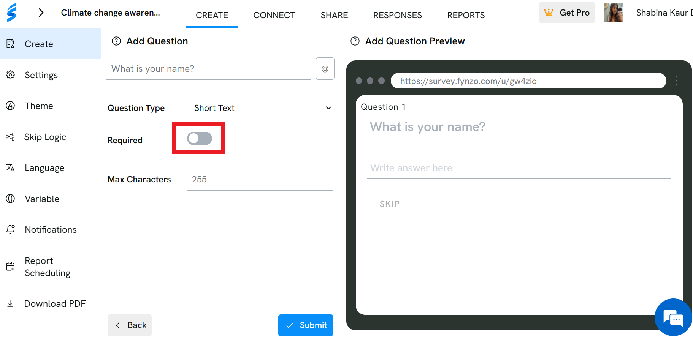Open the Theme section icon

[x=11, y=106]
